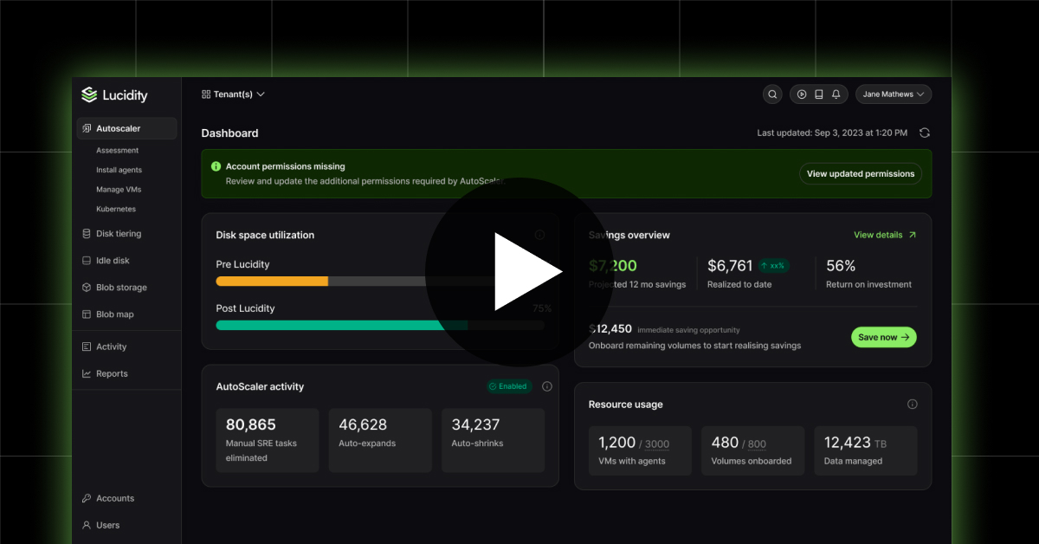Open Assessment under Autoscaler
Viewport: 1039px width, 544px height.
click(x=117, y=151)
